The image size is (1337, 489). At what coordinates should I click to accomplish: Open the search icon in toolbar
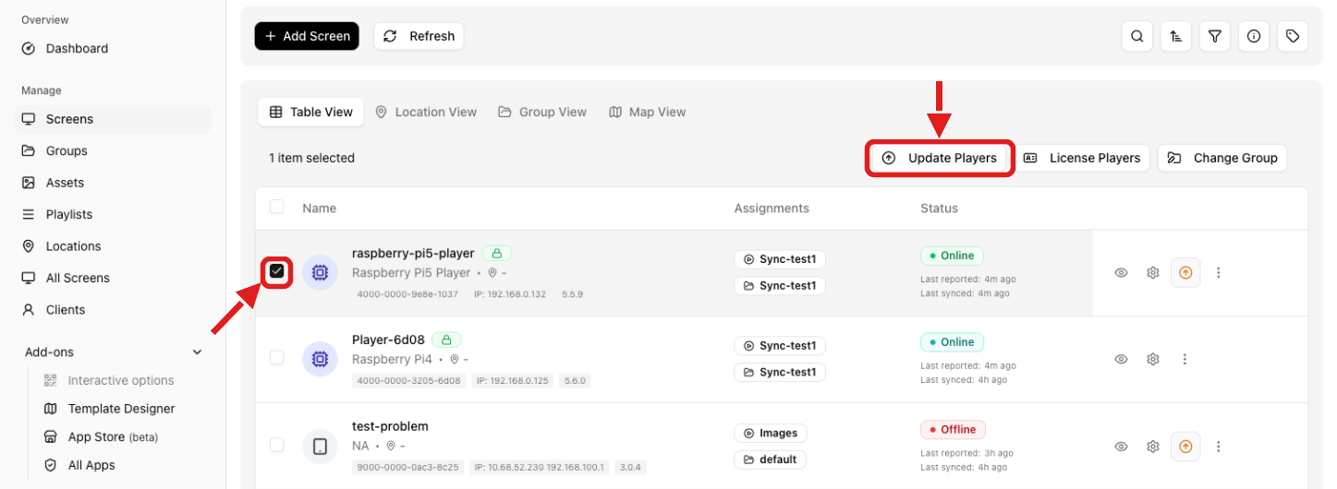pyautogui.click(x=1137, y=36)
